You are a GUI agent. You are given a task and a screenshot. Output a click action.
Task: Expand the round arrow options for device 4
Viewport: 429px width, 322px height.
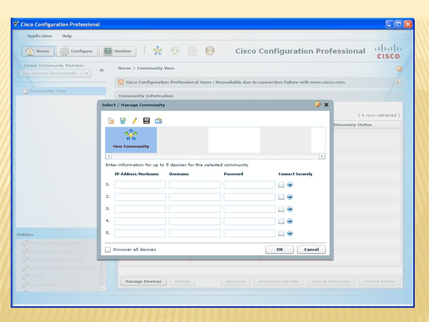tap(290, 221)
